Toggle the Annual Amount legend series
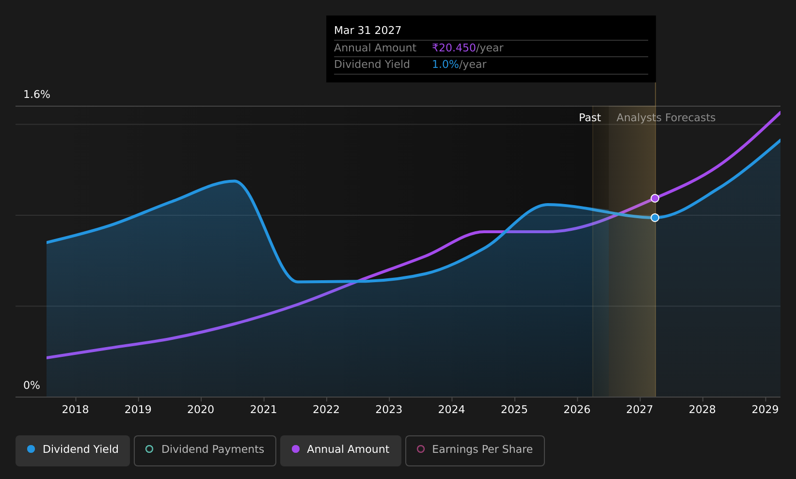The width and height of the screenshot is (796, 479). click(341, 450)
